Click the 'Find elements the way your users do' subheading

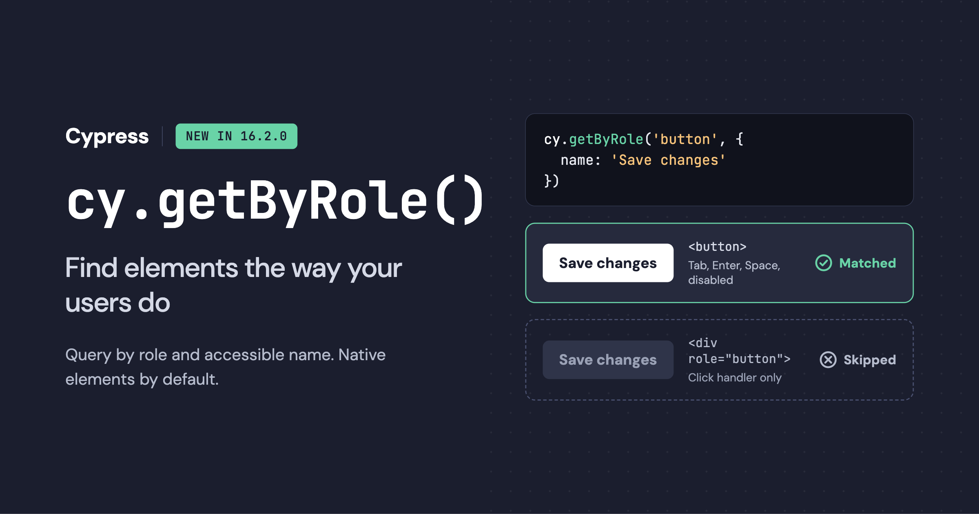click(x=234, y=285)
